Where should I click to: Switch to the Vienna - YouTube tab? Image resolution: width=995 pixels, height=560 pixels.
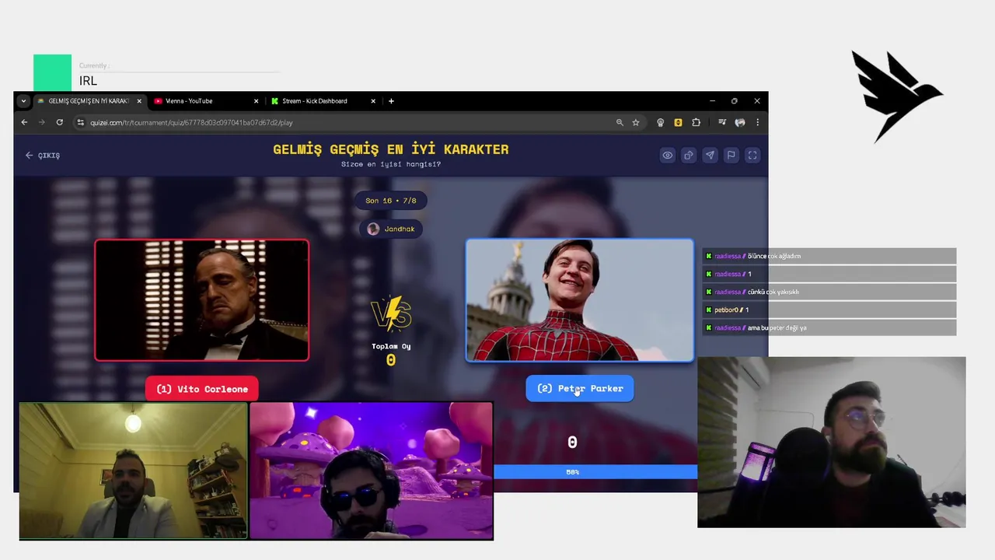[205, 101]
